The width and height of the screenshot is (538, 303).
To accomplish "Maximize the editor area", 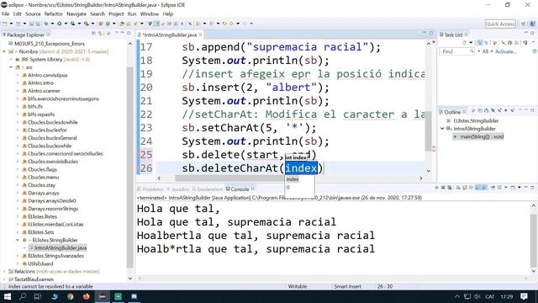I will point(431,33).
